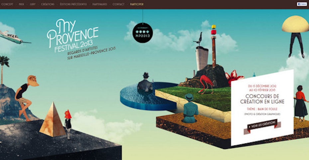The height and width of the screenshot is (160, 309).
Task: Open the Partenaires page
Action: point(100,4)
